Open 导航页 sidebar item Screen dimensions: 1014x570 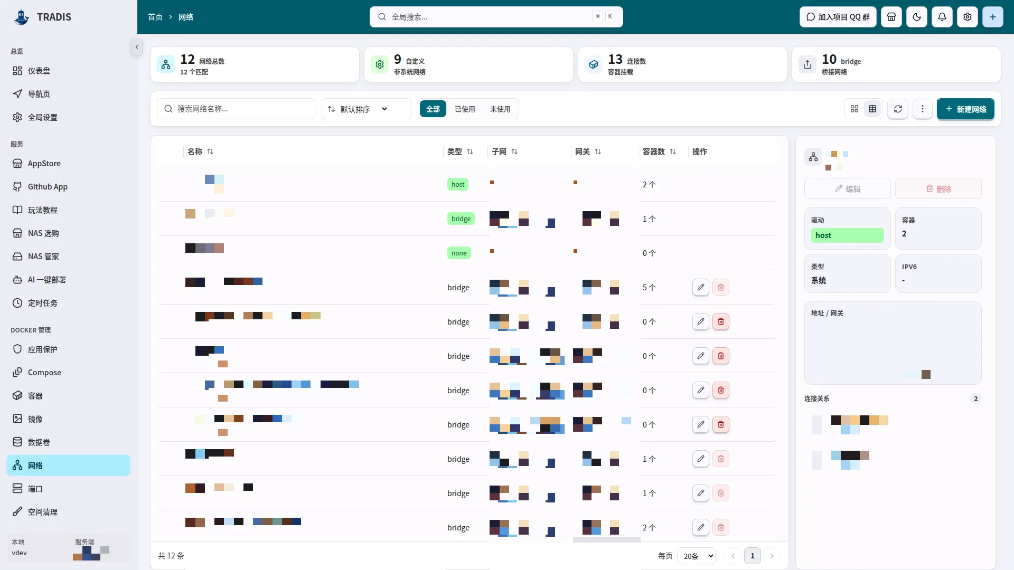pos(69,94)
